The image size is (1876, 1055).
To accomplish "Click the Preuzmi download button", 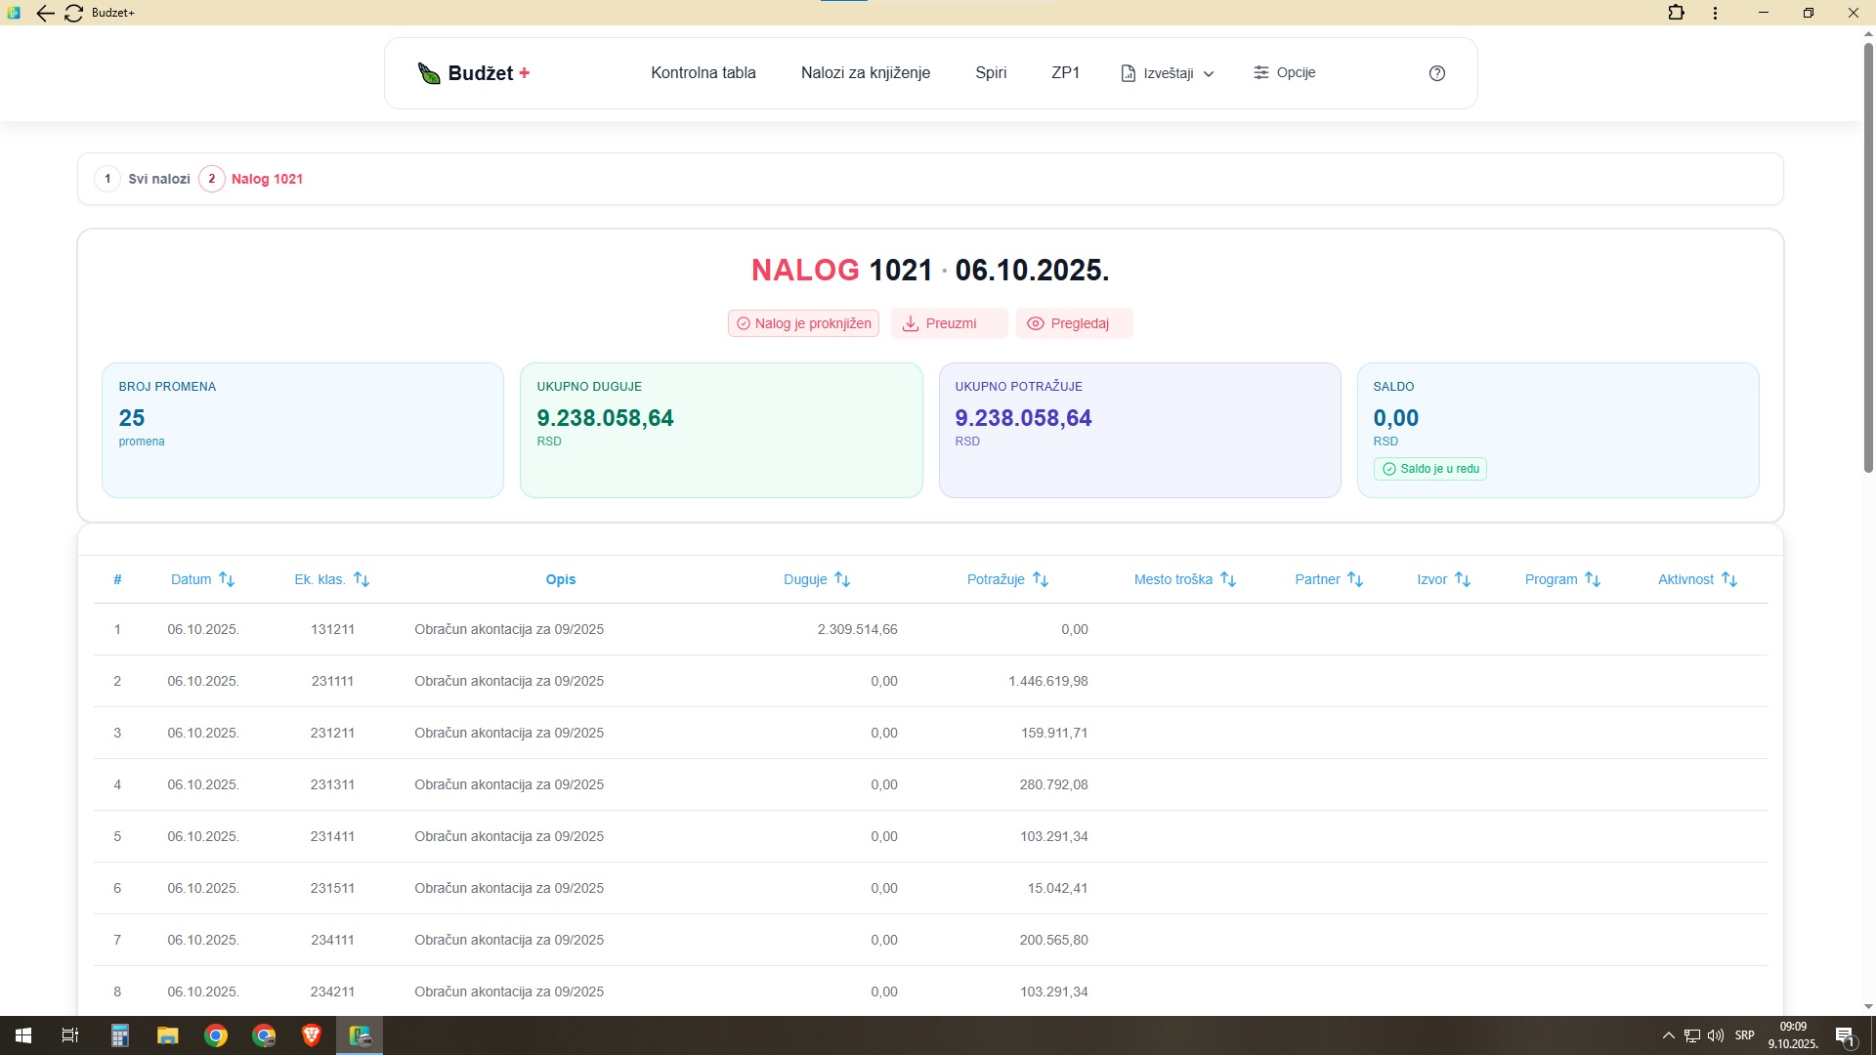I will pyautogui.click(x=949, y=323).
